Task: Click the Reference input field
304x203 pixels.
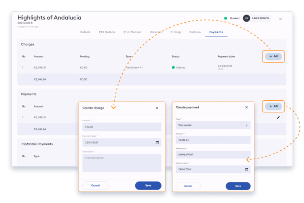Action: pyautogui.click(x=213, y=155)
